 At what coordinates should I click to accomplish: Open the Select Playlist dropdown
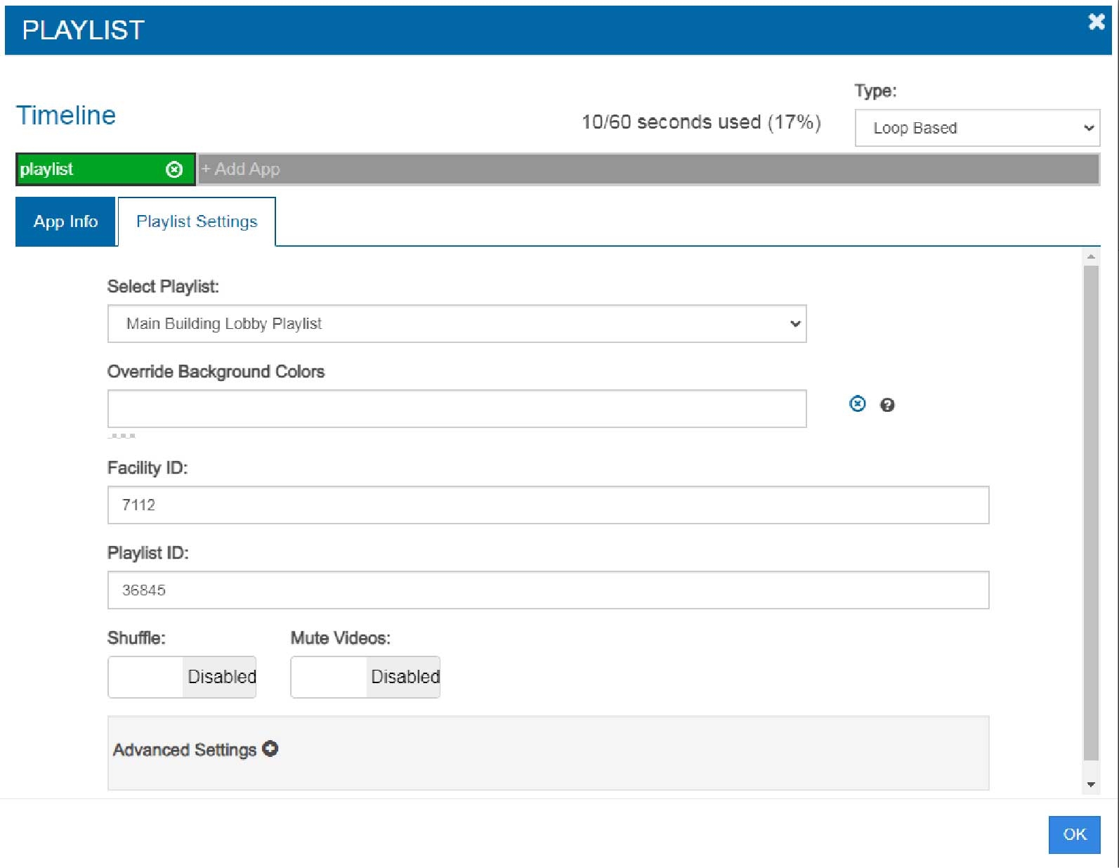pos(457,324)
